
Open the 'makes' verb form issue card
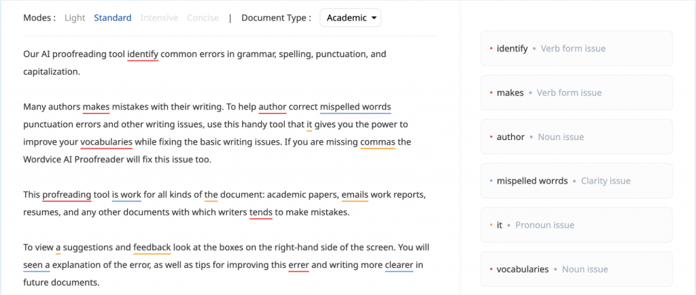[x=576, y=93]
